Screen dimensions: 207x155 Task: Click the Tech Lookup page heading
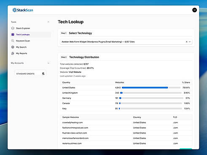point(71,22)
